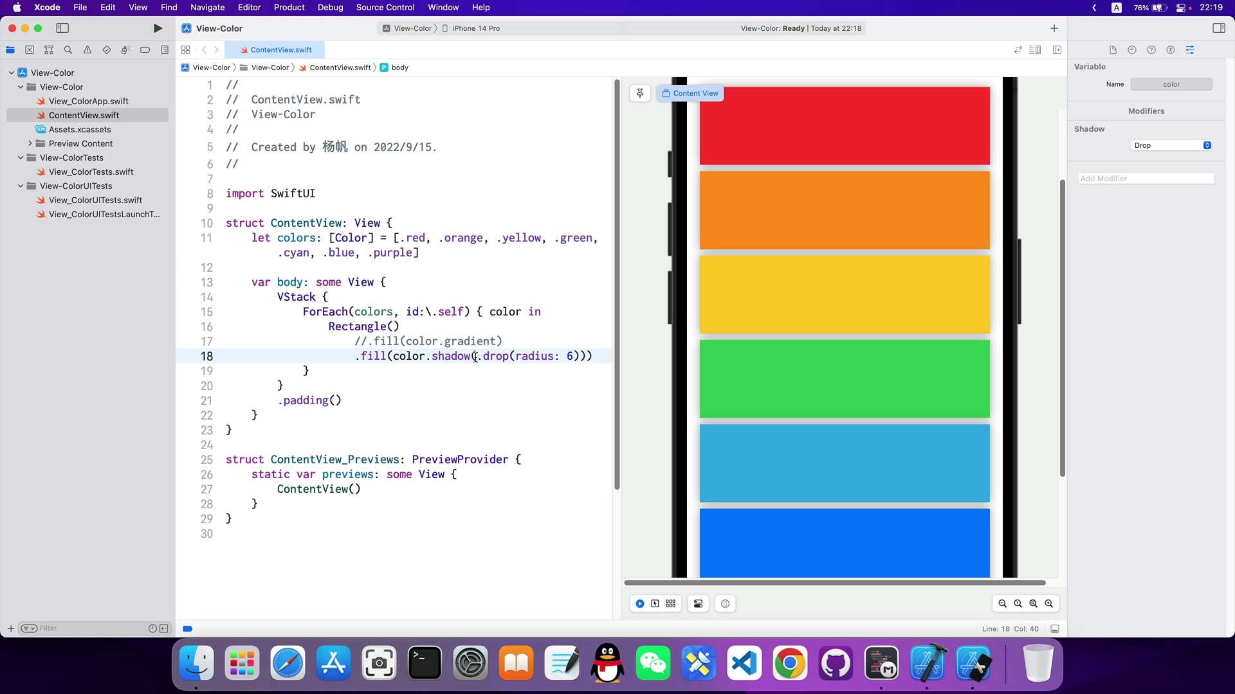Screen dimensions: 1235x694
Task: Show the quick help inspector
Action: [1151, 50]
